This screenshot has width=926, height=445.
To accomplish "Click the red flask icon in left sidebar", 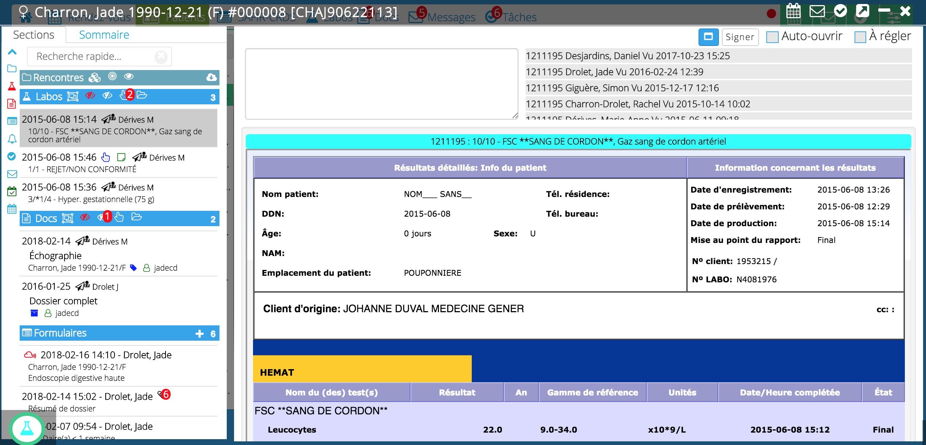I will pyautogui.click(x=12, y=86).
